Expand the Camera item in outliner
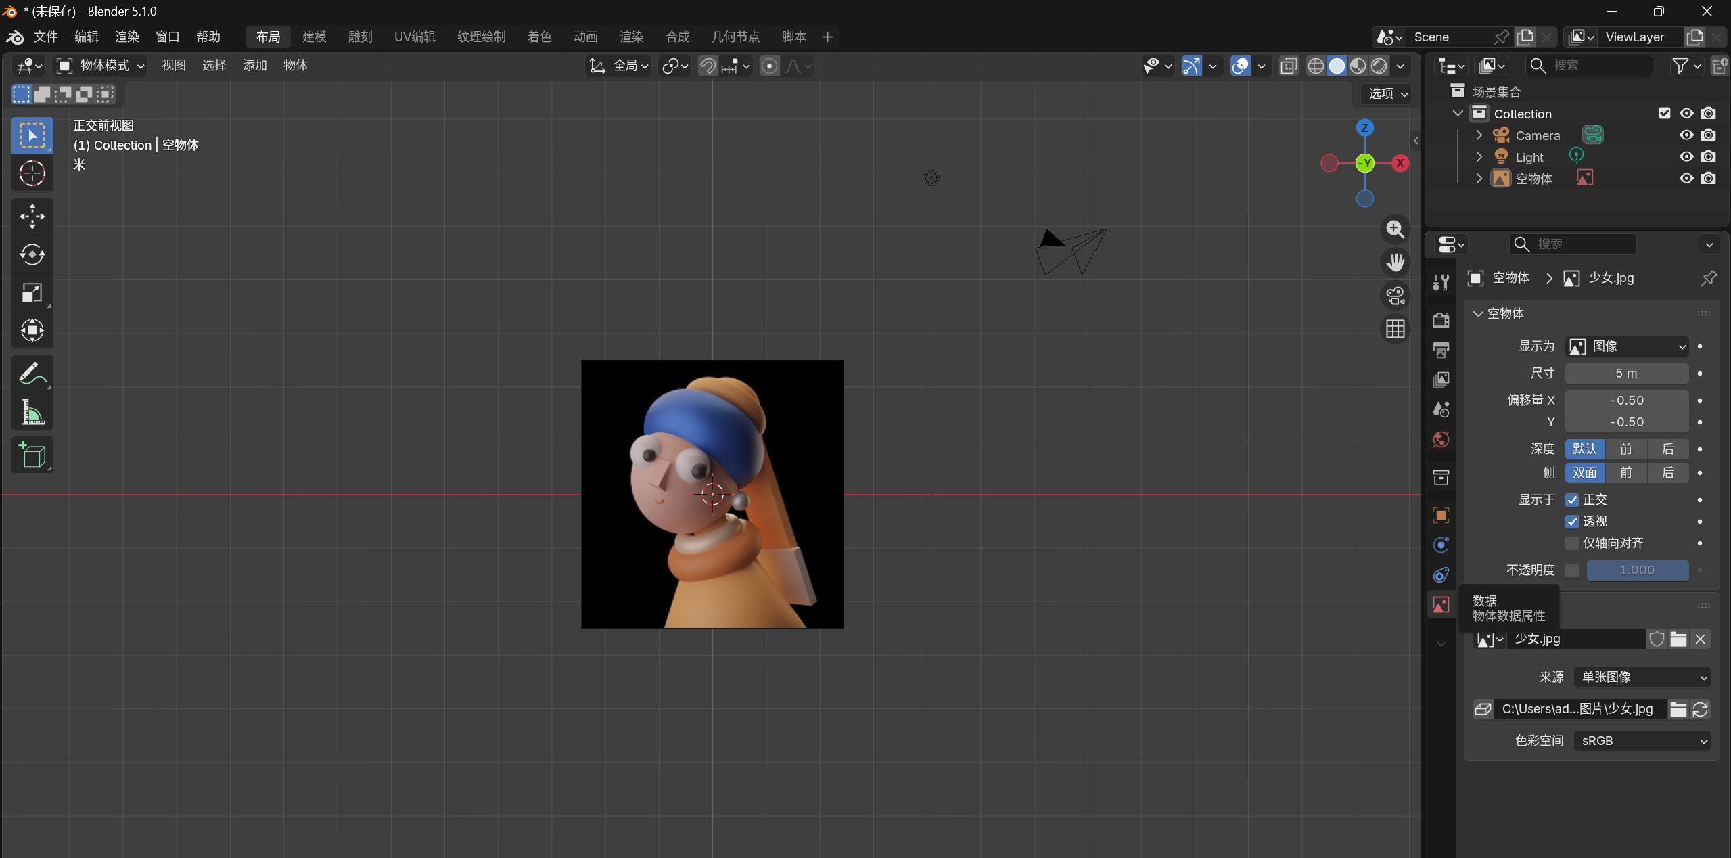The image size is (1731, 858). 1479,135
